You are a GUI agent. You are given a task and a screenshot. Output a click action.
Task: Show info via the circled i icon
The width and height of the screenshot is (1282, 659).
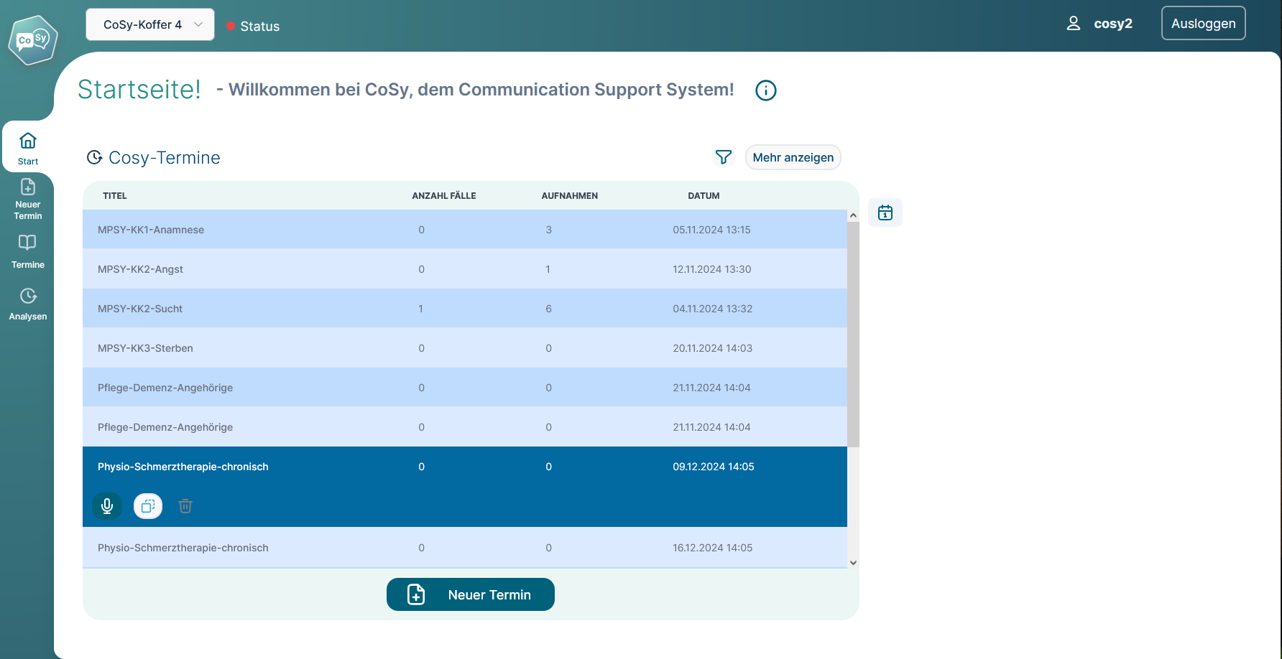coord(765,90)
